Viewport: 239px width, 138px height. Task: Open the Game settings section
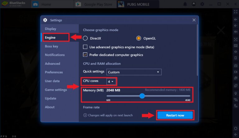pos(56,90)
